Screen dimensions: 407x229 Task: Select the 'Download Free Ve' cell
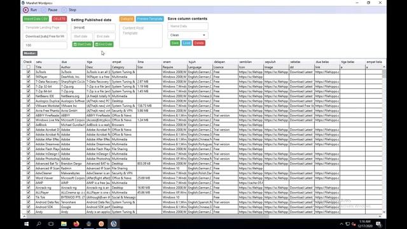coord(302,106)
